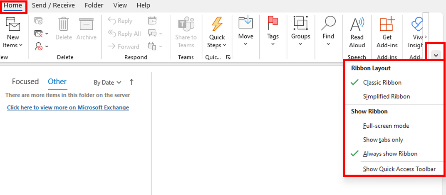Click the Reply arrow button
The image size is (446, 195).
pyautogui.click(x=120, y=21)
